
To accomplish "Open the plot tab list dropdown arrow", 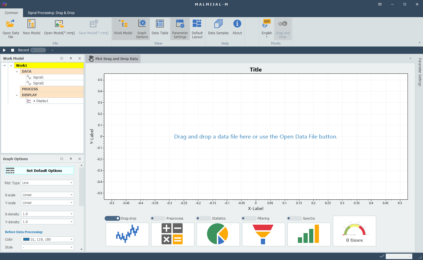I will pos(410,59).
